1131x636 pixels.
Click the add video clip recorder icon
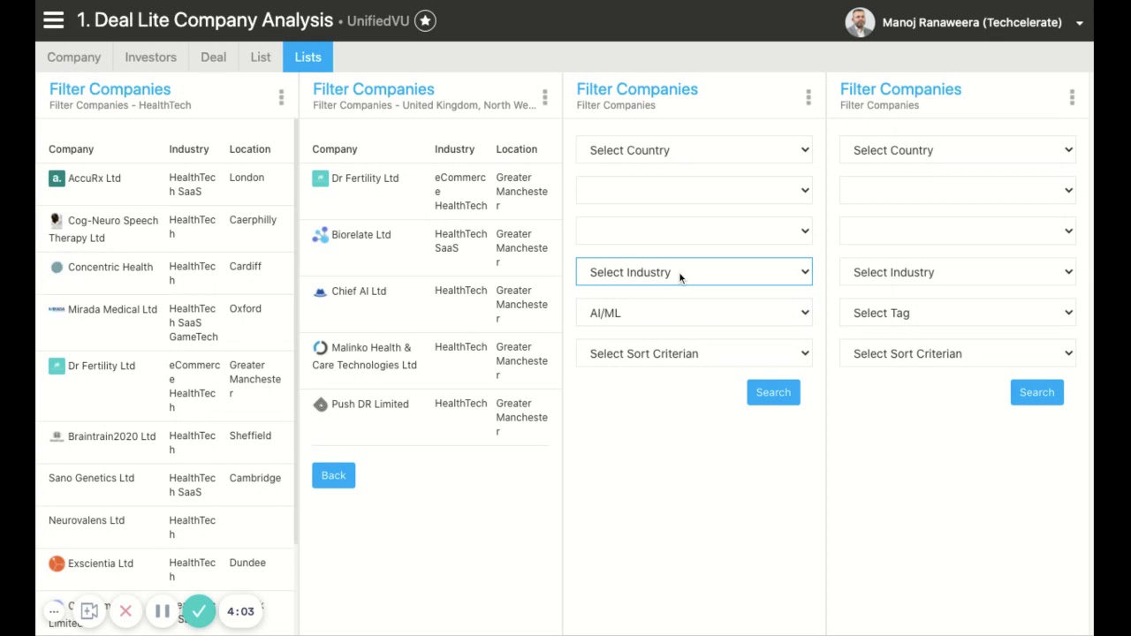89,611
